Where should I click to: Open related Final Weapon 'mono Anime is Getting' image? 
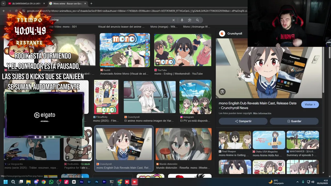[235, 140]
